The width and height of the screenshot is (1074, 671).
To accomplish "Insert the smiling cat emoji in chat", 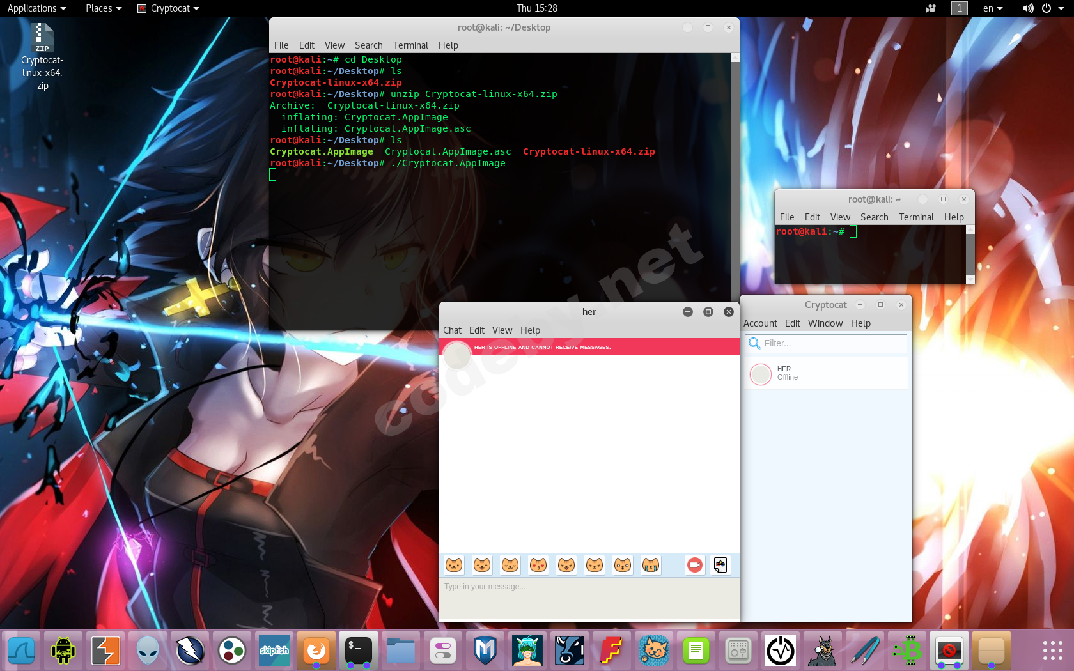I will coord(454,565).
